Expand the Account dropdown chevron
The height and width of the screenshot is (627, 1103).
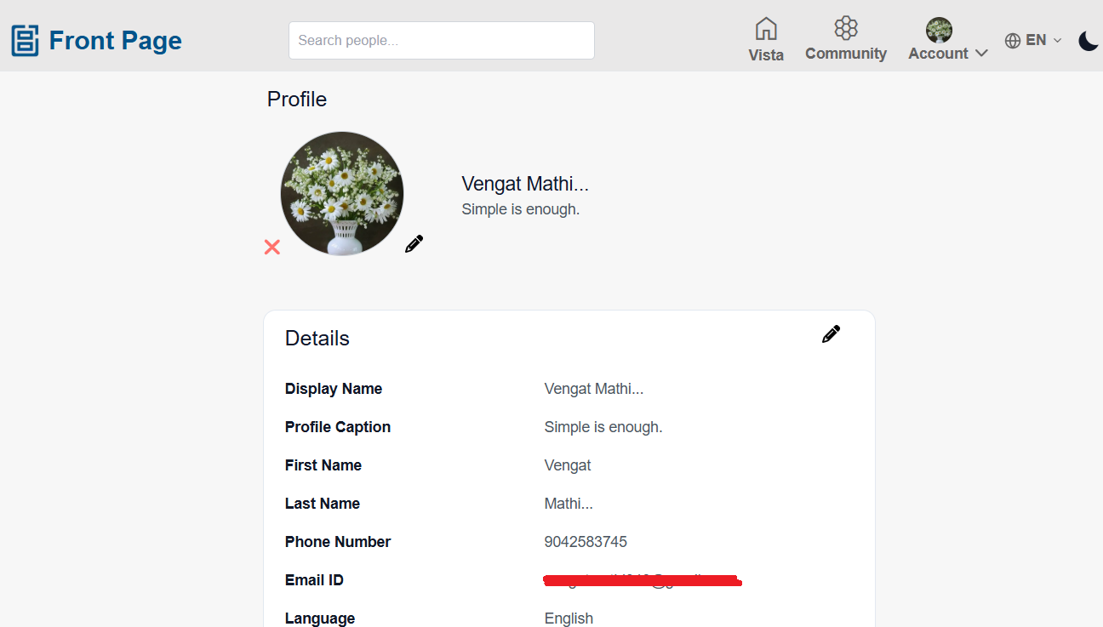point(981,54)
